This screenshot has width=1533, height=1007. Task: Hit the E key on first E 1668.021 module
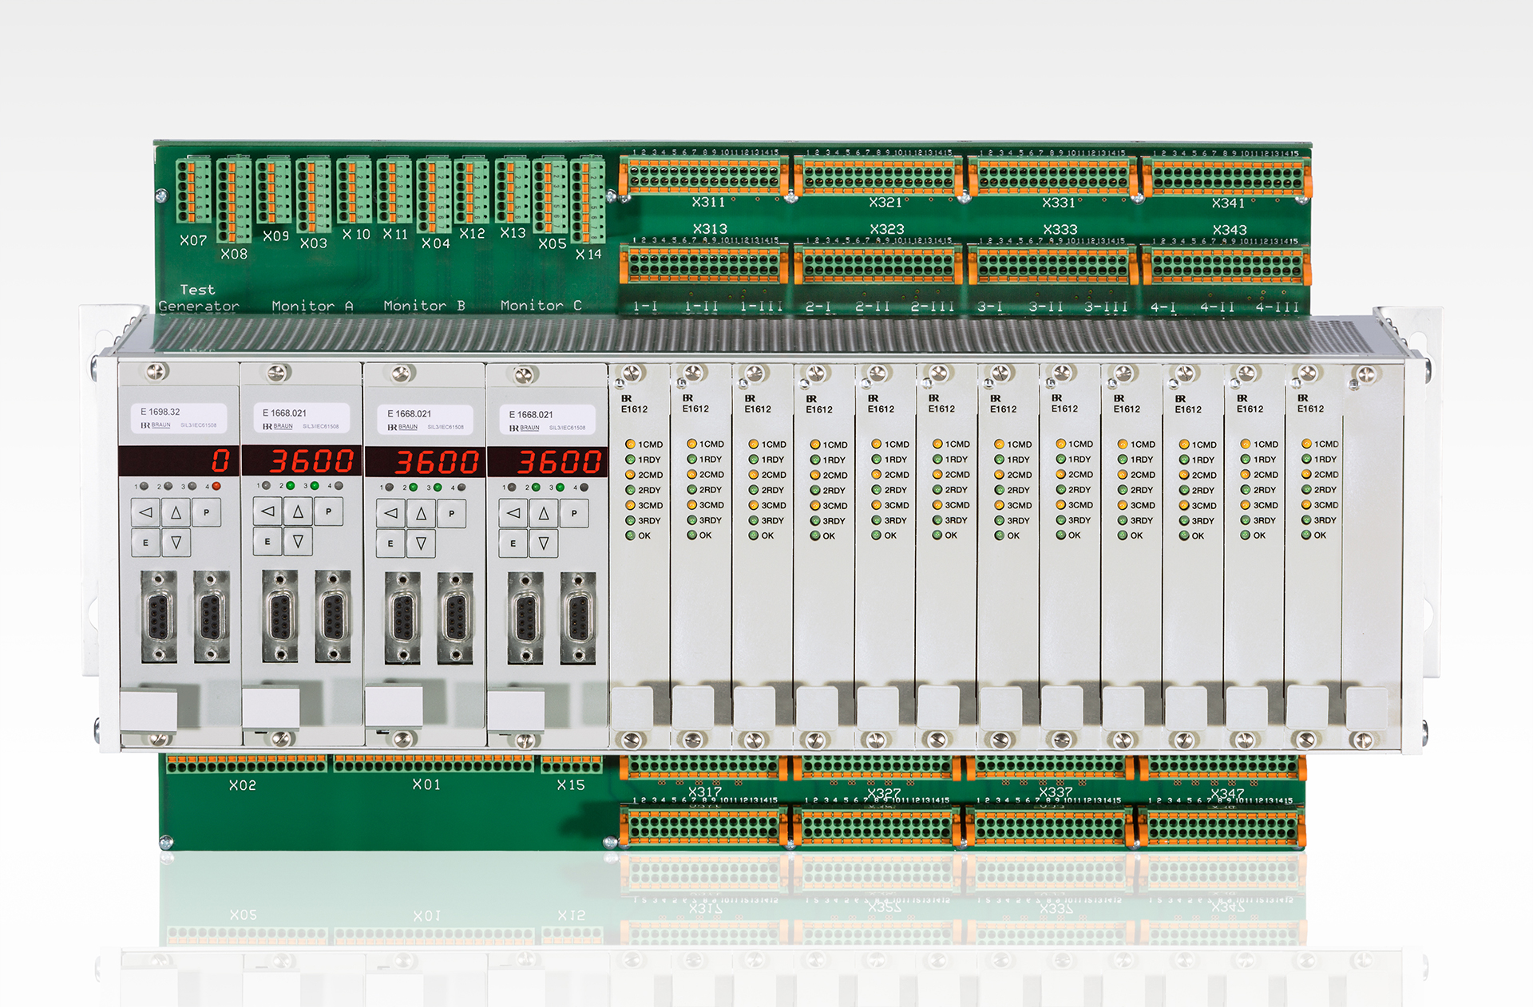coord(267,541)
